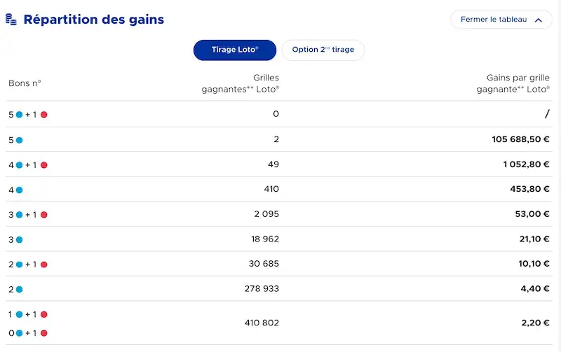Click the blue ball in the 3 numbers row
This screenshot has width=561, height=352.
(x=20, y=239)
